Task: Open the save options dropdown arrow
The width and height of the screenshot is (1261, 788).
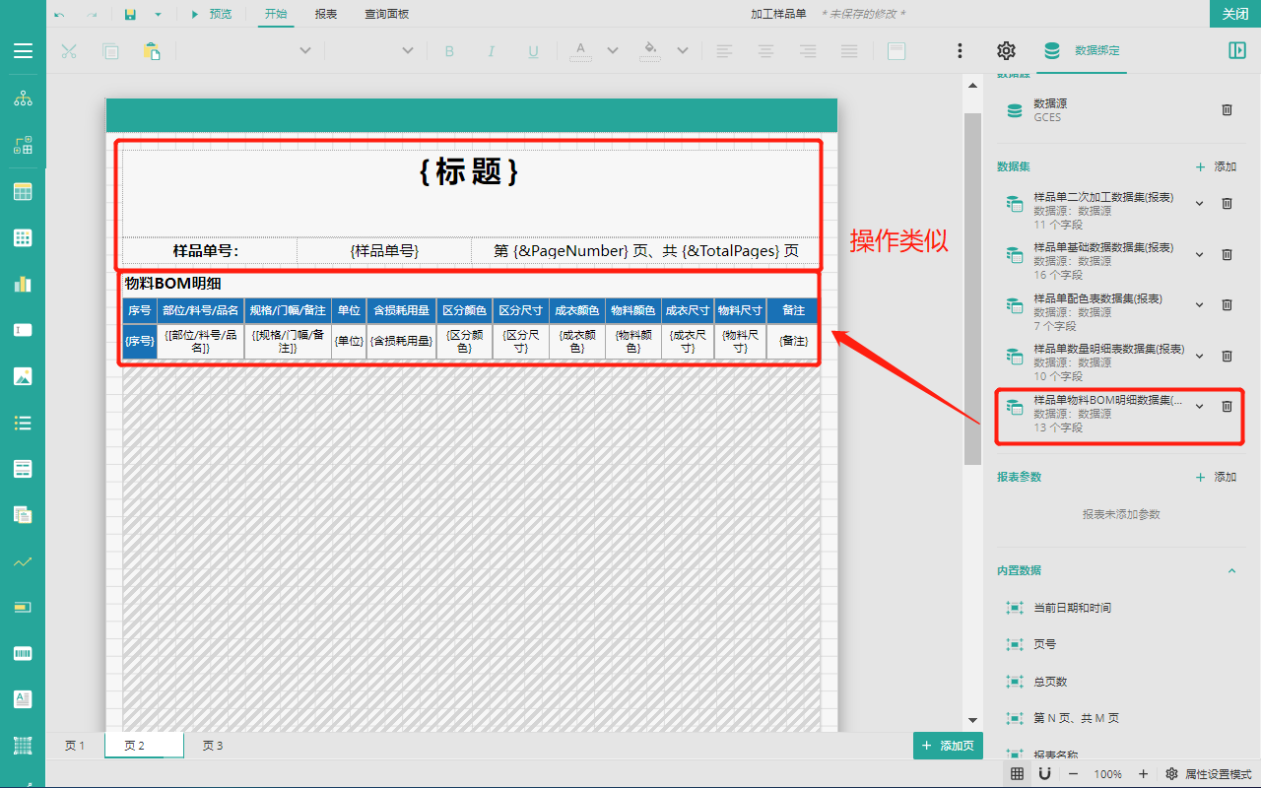Action: [x=158, y=14]
